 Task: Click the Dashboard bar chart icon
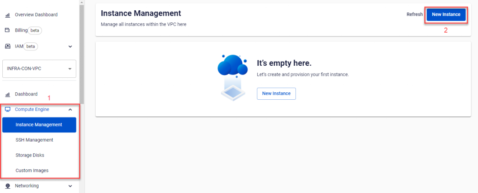coord(7,94)
